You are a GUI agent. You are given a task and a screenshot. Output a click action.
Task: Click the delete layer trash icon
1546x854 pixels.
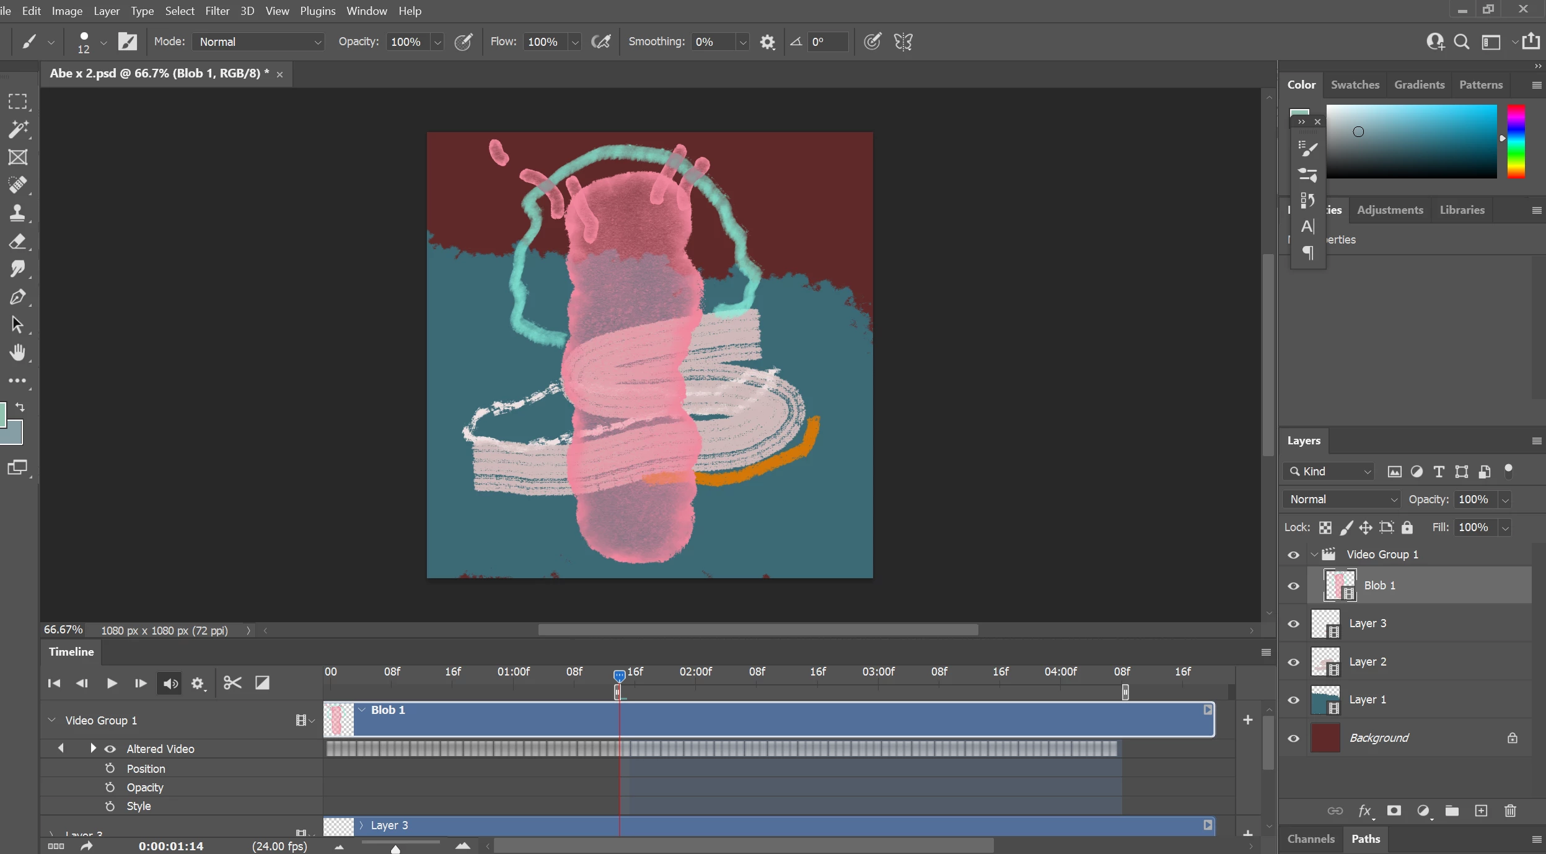tap(1510, 811)
